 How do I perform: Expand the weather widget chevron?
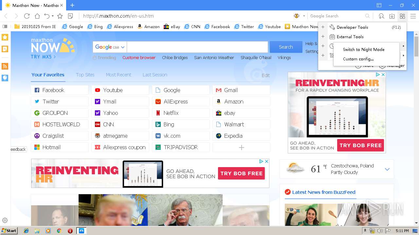387,169
